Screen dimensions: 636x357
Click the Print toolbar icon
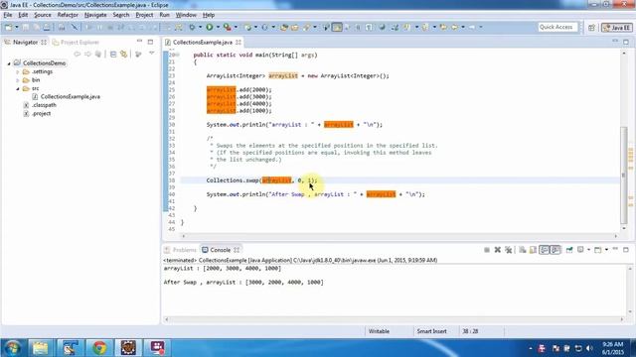coord(47,27)
